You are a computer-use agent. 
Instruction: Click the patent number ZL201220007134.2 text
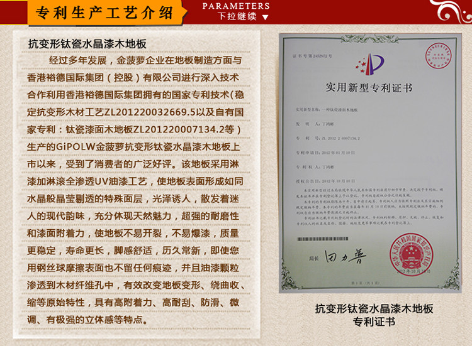[179, 129]
